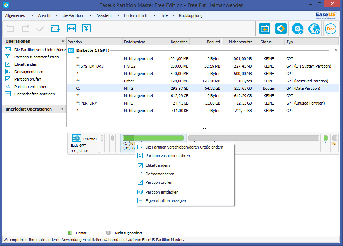Click sidebar link Eigenschaften anzeigen
This screenshot has width=343, height=246.
(x=35, y=94)
